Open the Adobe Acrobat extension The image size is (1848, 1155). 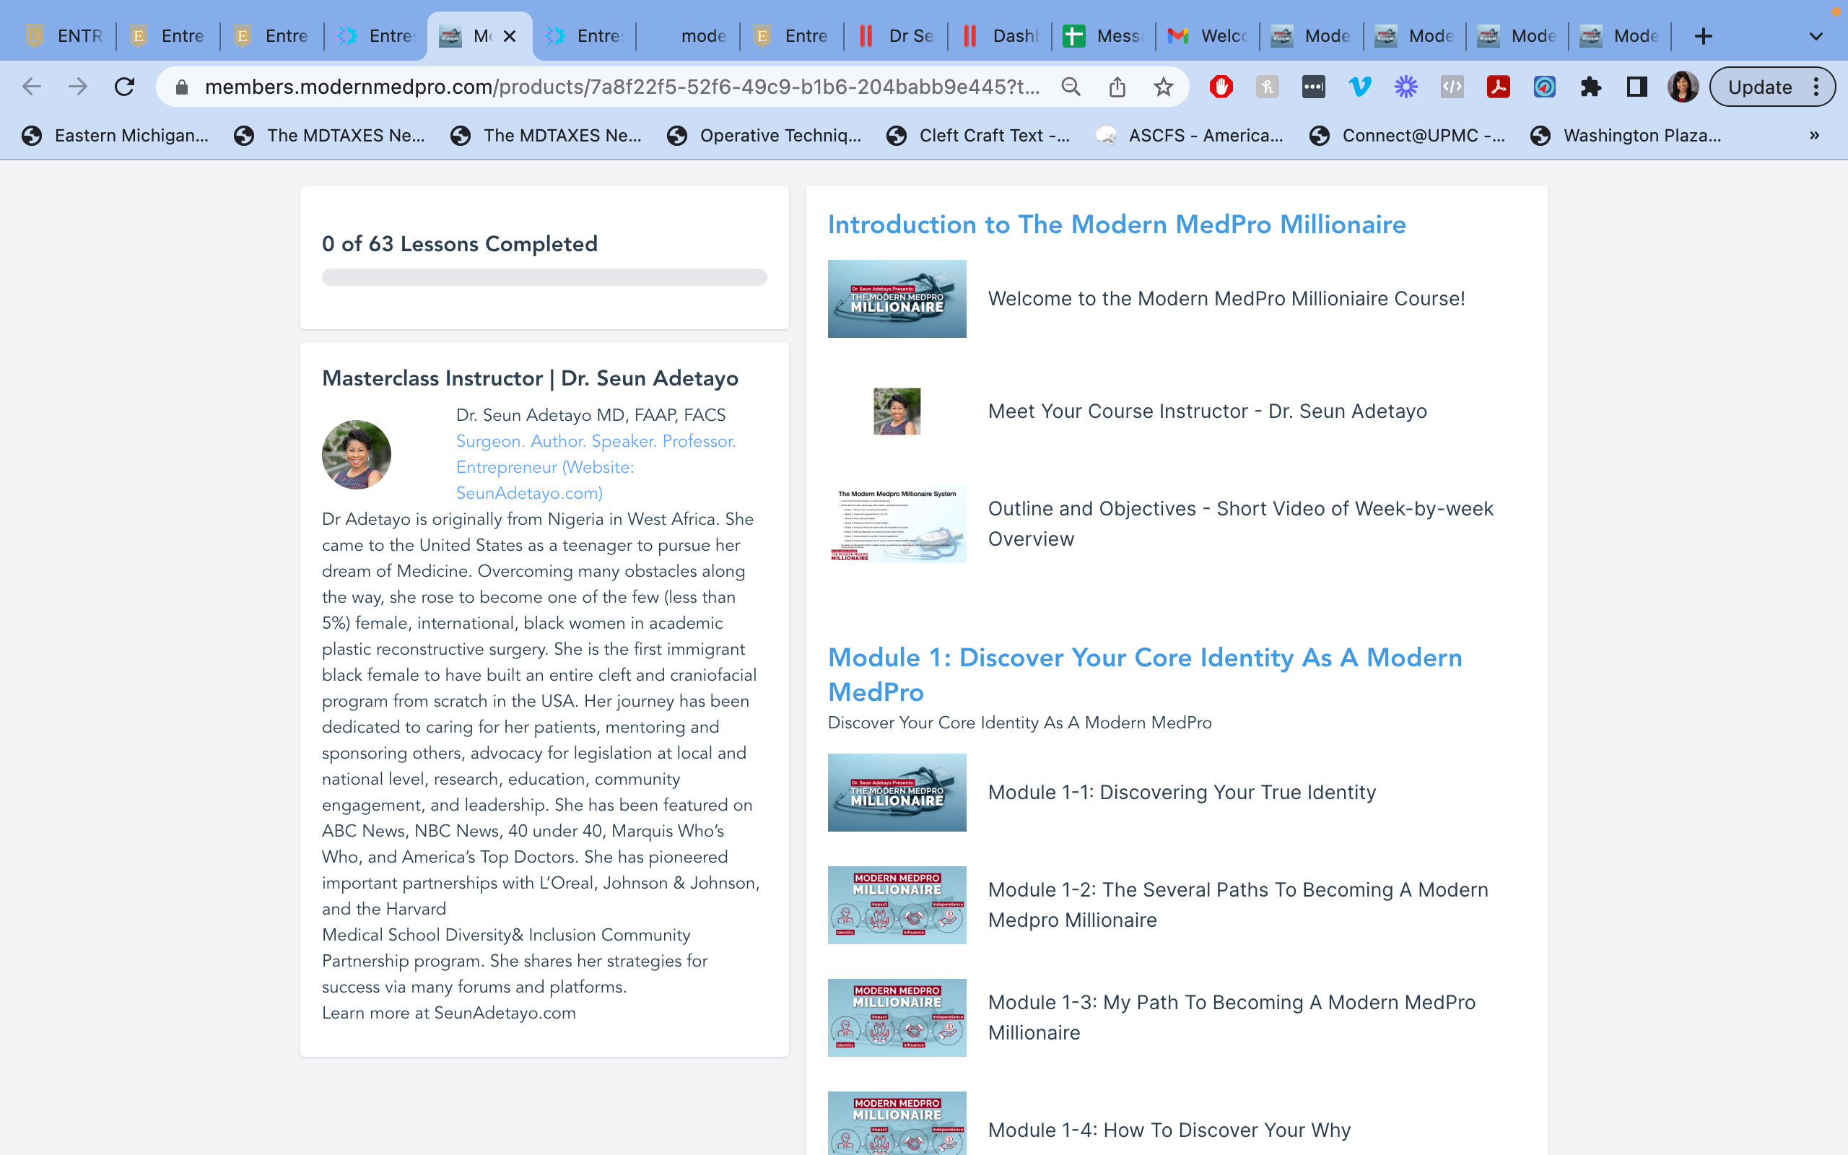click(1499, 87)
